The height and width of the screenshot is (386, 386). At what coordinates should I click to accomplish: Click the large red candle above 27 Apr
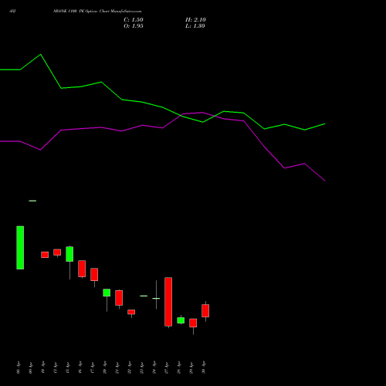[168, 302]
